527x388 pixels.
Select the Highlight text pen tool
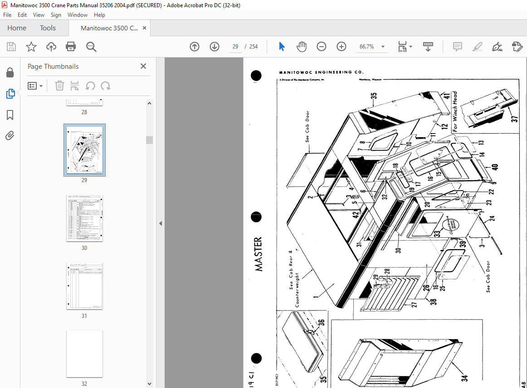coord(477,47)
